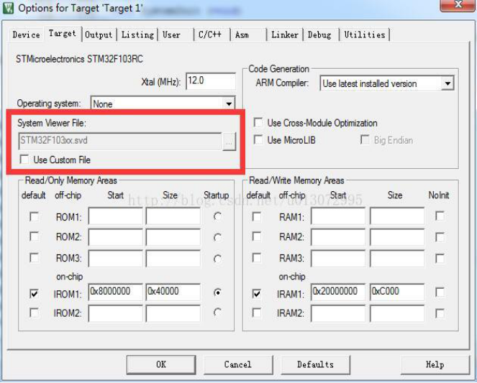Uncheck the IROM1 default checkbox

pos(34,293)
